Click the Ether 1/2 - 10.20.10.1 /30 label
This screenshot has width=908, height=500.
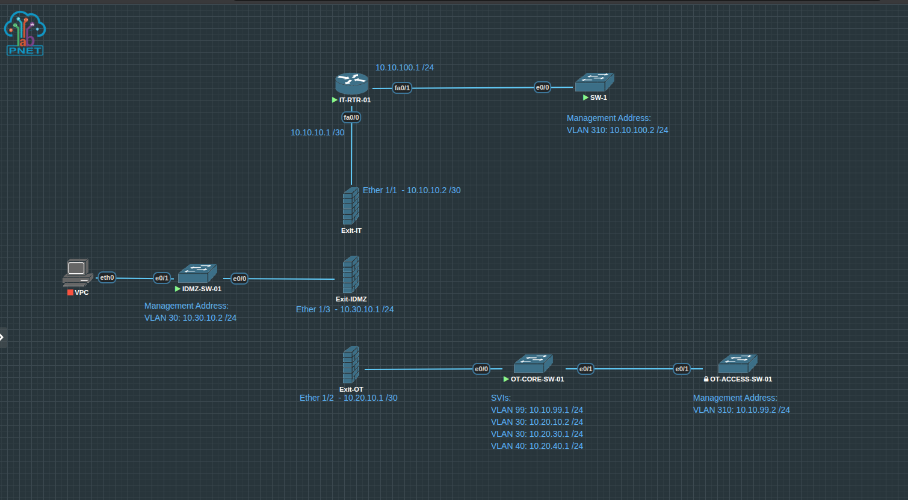coord(348,398)
